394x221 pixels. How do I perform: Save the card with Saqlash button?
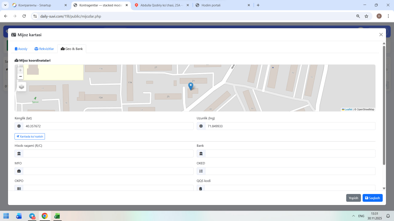click(372, 198)
